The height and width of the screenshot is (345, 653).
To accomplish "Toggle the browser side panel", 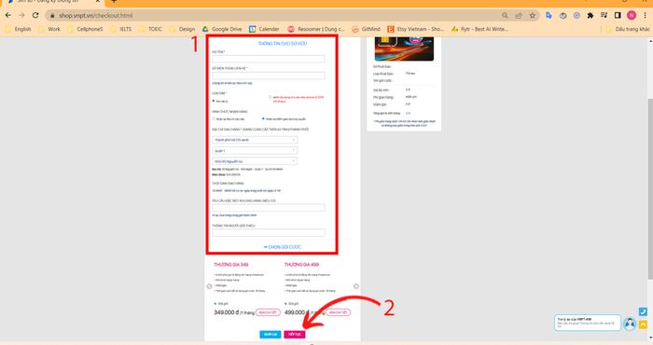I will point(618,16).
